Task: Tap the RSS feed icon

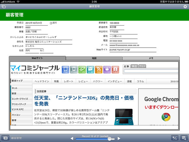Action: pyautogui.click(x=99, y=70)
